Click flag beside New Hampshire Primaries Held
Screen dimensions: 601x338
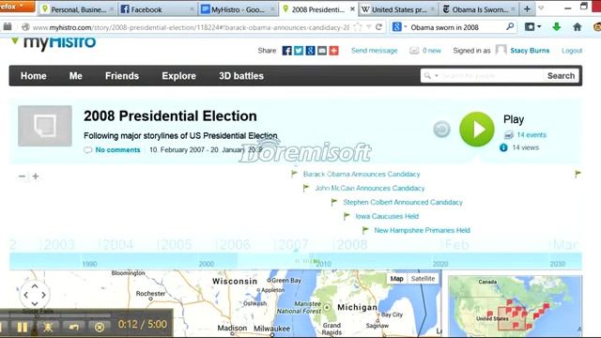pos(365,230)
